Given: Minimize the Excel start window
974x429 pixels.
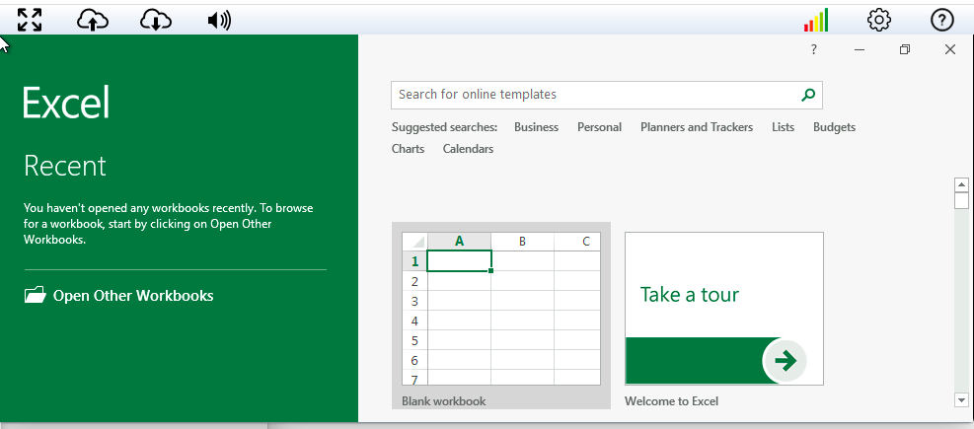Looking at the screenshot, I should [860, 49].
